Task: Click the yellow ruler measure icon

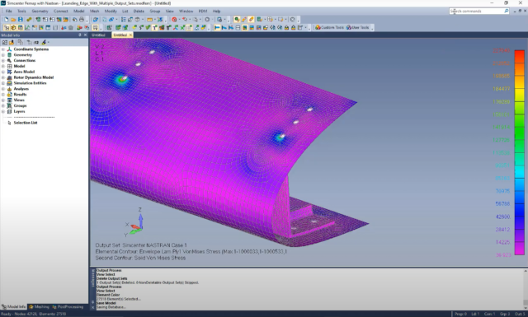Action: coord(149,20)
